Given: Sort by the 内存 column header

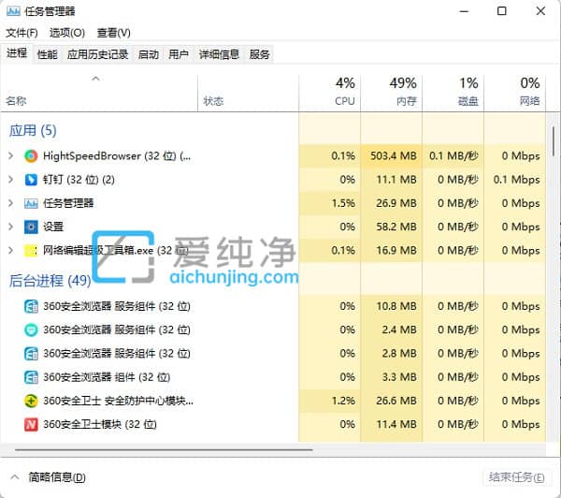Looking at the screenshot, I should [392, 94].
